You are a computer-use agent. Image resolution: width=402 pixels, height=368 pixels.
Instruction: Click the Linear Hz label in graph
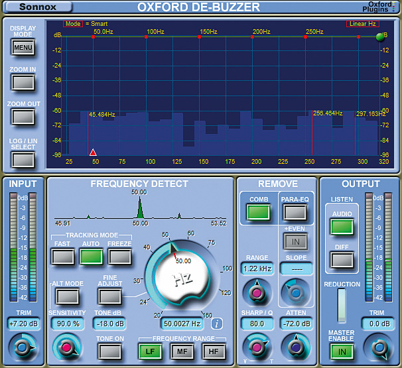362,24
